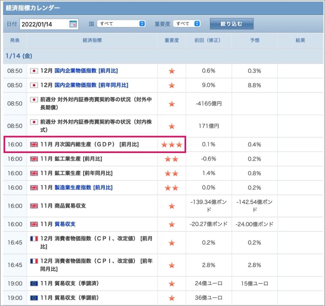
Task: Click Japan flag beside 対内株式 row
Action: pyautogui.click(x=34, y=122)
